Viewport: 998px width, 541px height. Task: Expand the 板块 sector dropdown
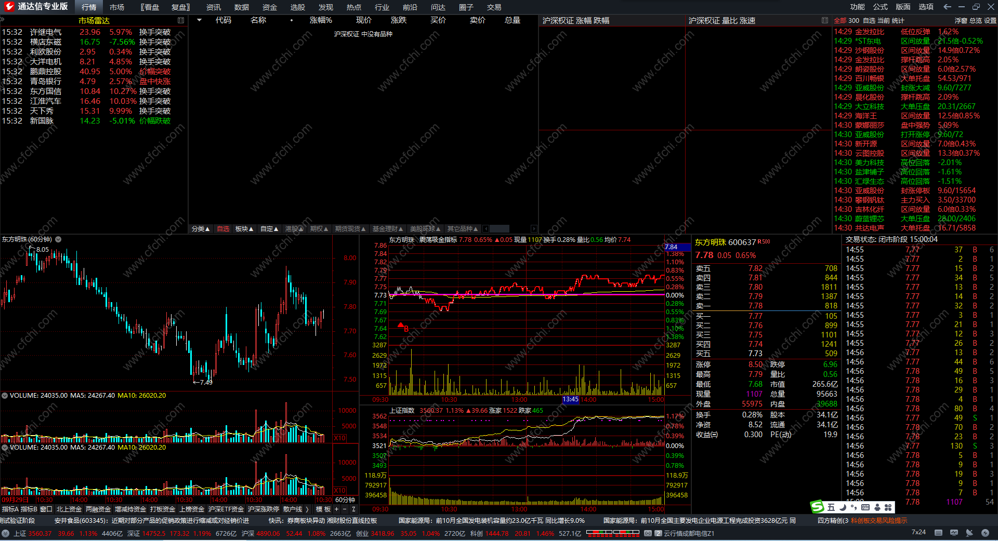(244, 229)
